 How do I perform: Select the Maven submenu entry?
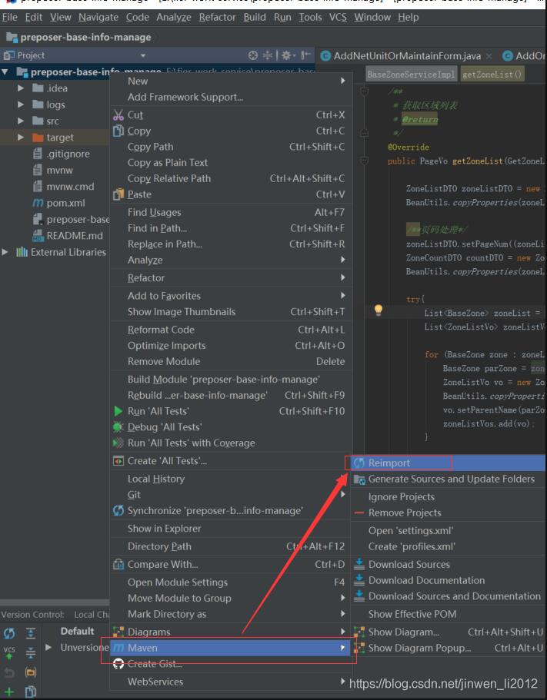tap(231, 648)
